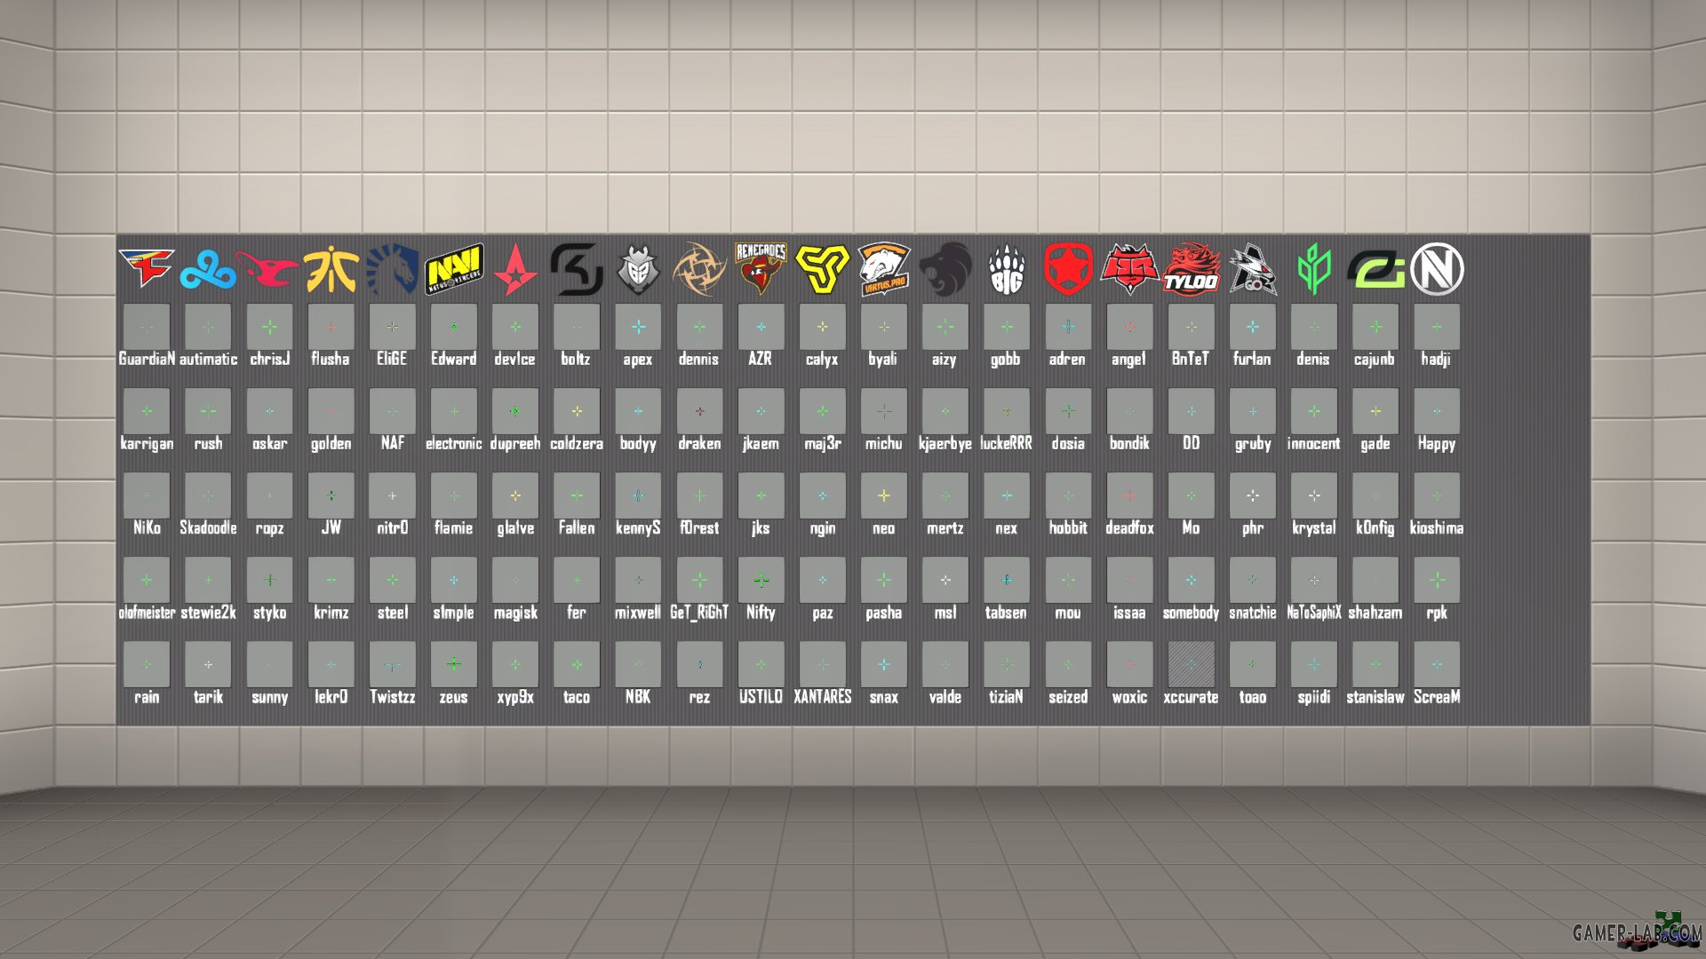Pick GuardiaN's crosshair tile
The height and width of the screenshot is (959, 1706).
pos(147,327)
